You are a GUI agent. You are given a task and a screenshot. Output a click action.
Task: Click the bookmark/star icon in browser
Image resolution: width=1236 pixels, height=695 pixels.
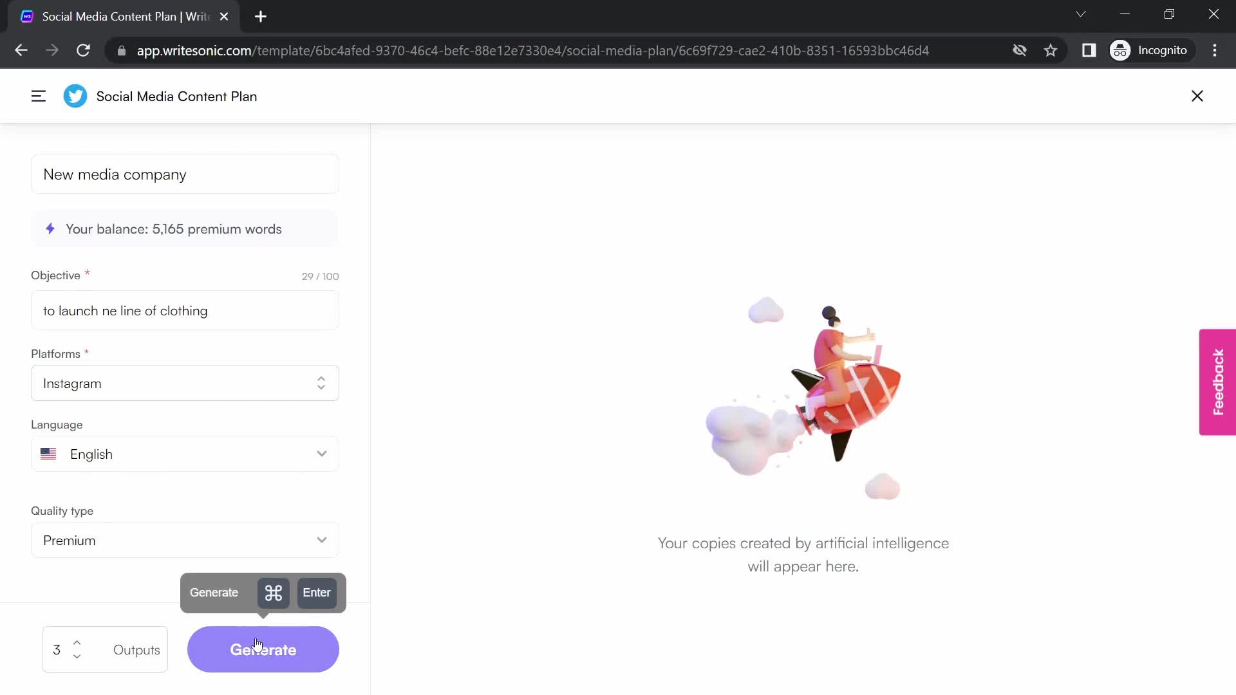[1050, 51]
